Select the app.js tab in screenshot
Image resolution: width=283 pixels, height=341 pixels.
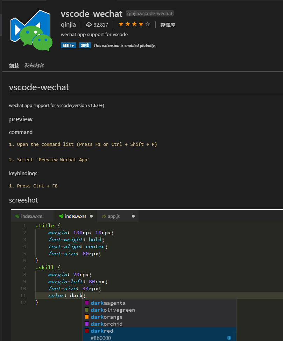(118, 216)
